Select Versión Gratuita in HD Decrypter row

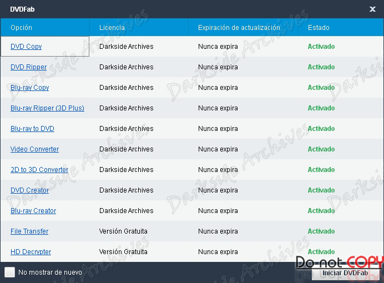[123, 252]
